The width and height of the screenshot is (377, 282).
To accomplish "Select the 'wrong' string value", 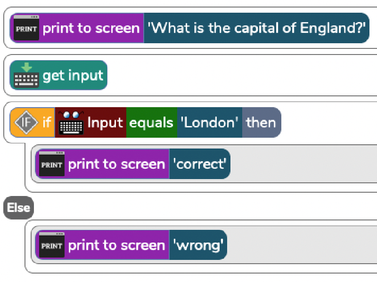I will (198, 245).
